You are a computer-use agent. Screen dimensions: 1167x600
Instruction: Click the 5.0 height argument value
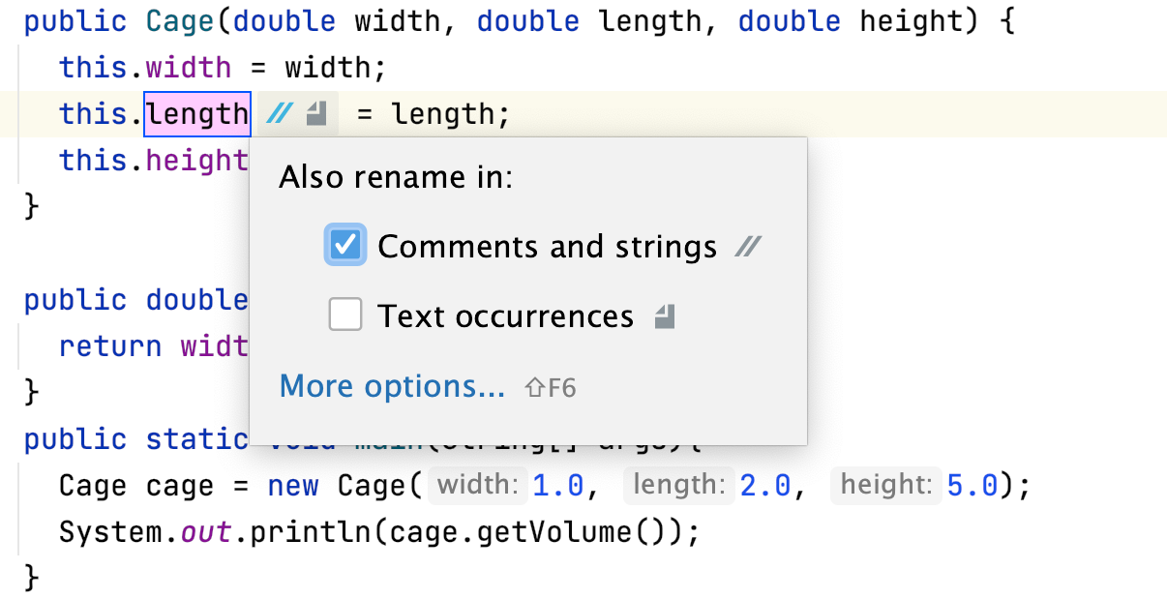(x=972, y=485)
